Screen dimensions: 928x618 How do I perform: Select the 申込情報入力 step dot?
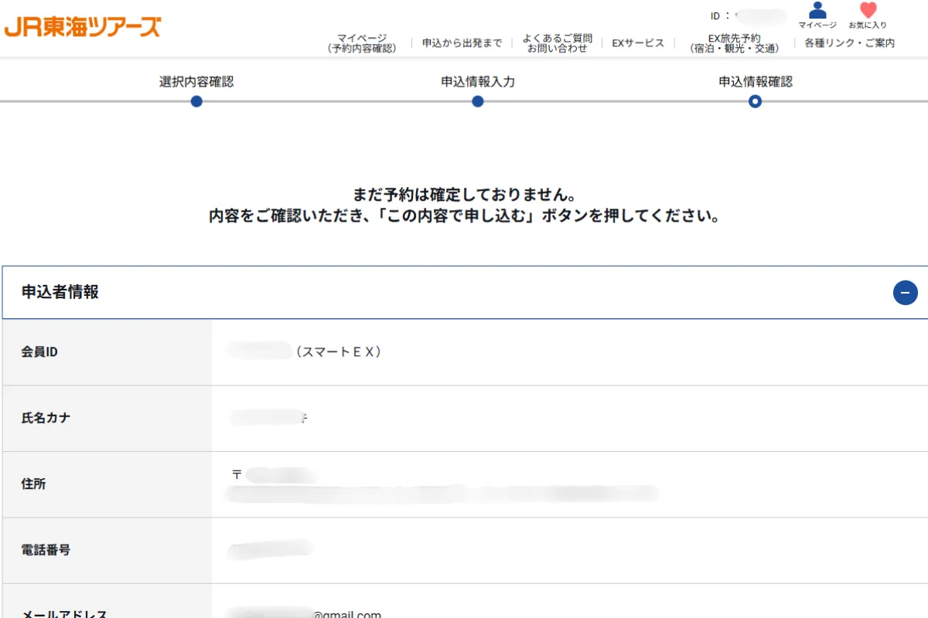coord(478,101)
